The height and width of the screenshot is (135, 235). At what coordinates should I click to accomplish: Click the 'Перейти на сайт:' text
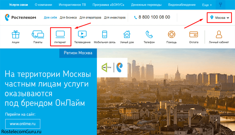[20, 114]
